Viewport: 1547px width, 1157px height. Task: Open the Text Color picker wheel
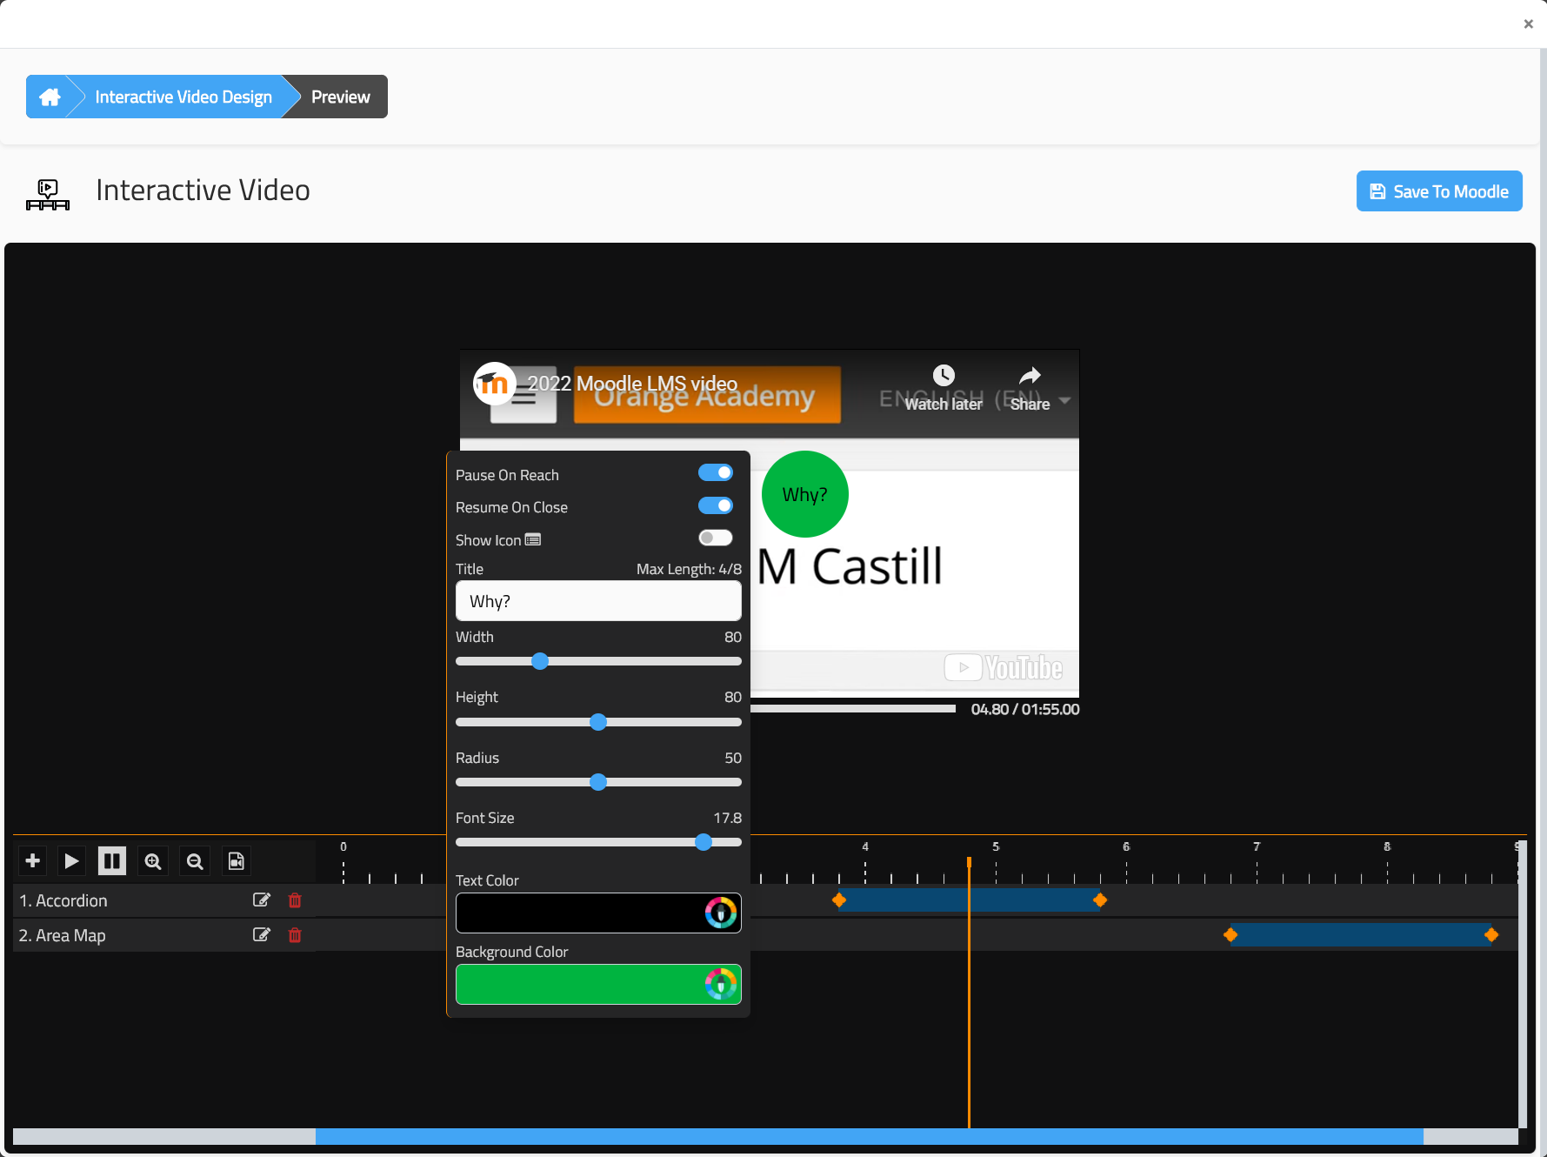point(721,913)
